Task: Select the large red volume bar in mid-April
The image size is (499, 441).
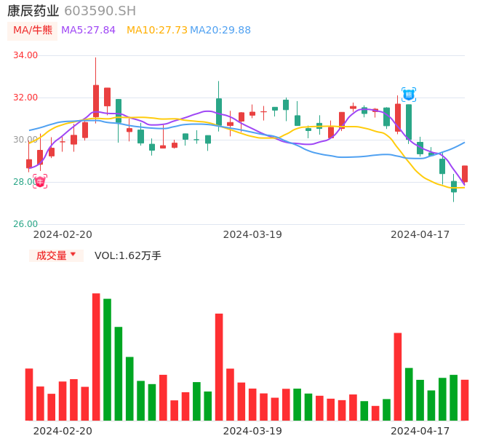Action: click(x=398, y=376)
